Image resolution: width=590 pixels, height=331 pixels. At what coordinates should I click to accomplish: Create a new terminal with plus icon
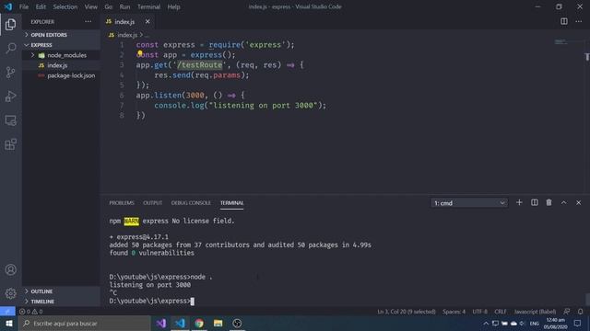tap(519, 202)
